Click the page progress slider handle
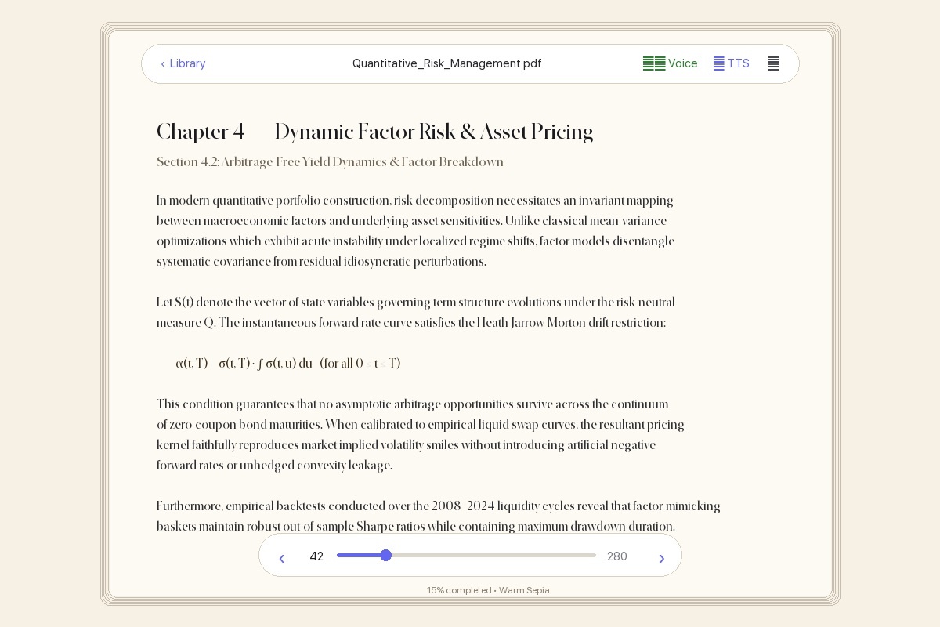The image size is (940, 627). [385, 555]
